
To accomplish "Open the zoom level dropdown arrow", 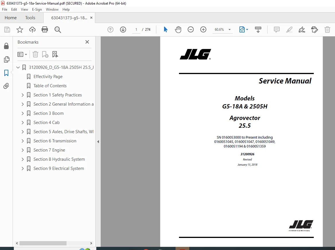I will click(x=229, y=30).
